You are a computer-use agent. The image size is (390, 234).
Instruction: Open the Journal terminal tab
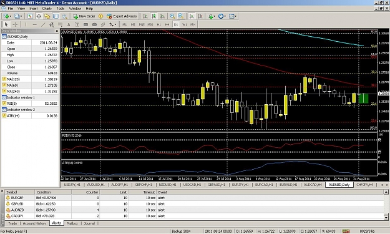89,223
